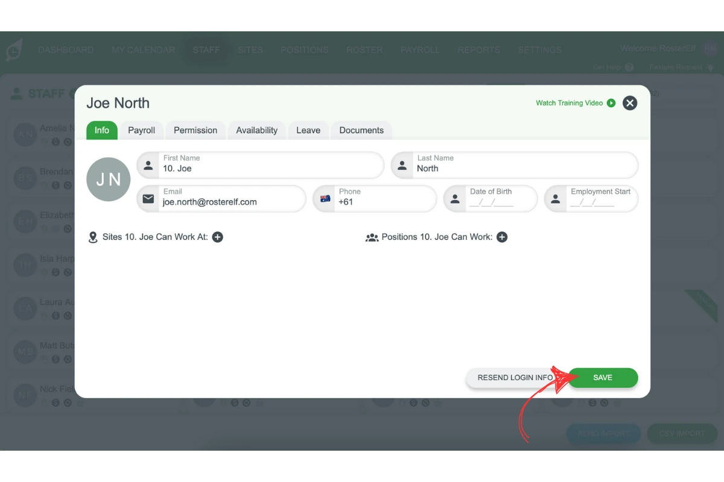Click the First Name field
Screen dimensions: 724x482
261,164
